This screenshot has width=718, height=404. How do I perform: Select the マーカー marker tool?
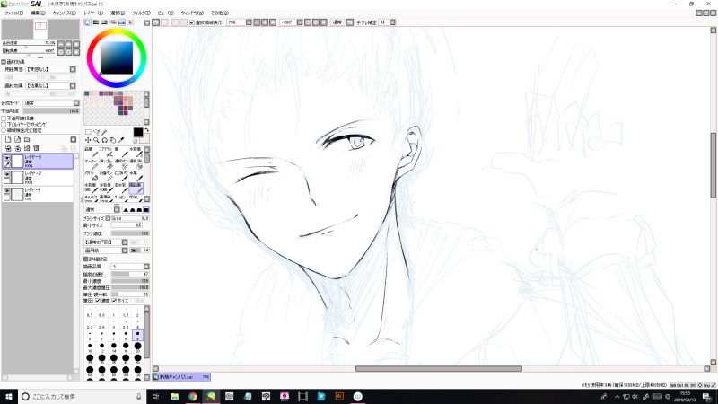tap(91, 164)
